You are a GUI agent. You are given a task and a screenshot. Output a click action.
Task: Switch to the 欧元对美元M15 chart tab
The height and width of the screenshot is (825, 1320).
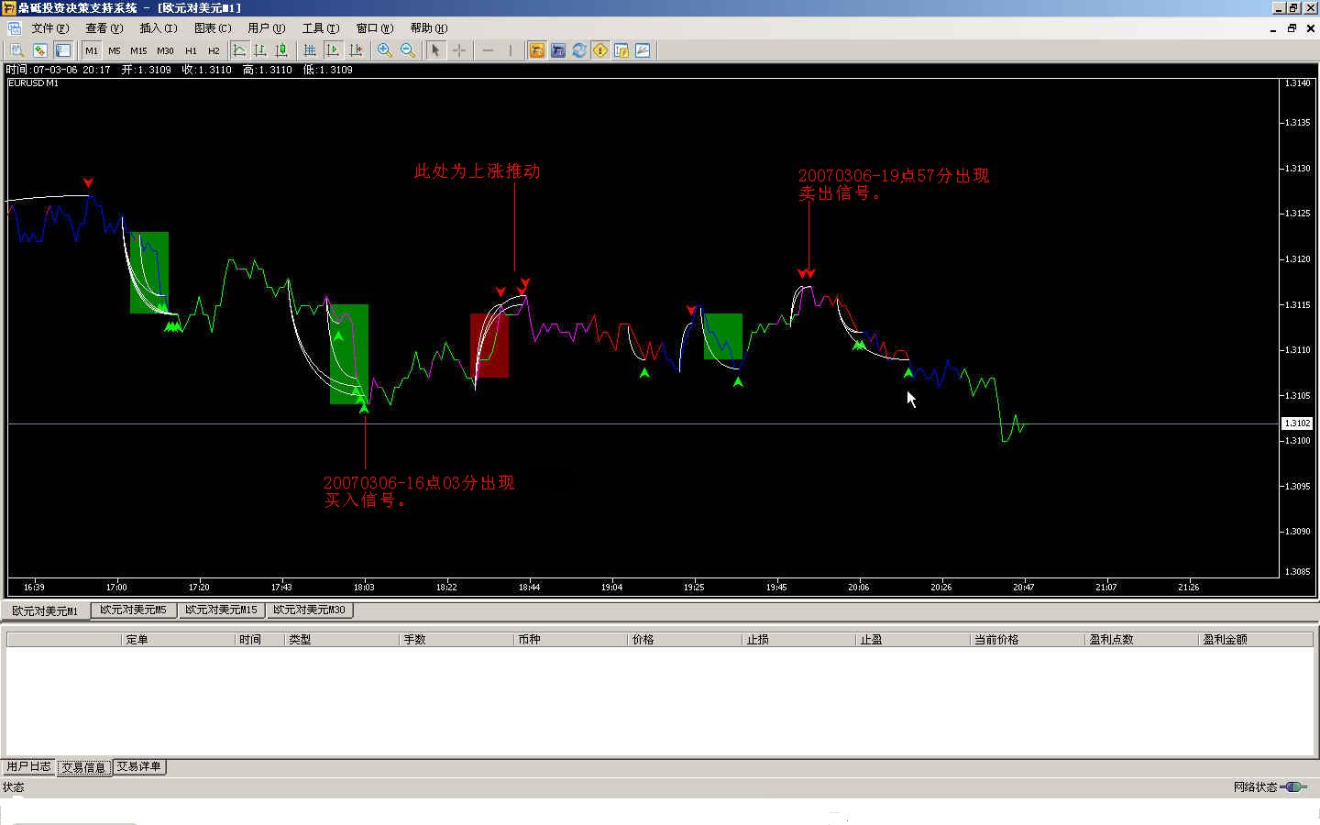[x=221, y=610]
